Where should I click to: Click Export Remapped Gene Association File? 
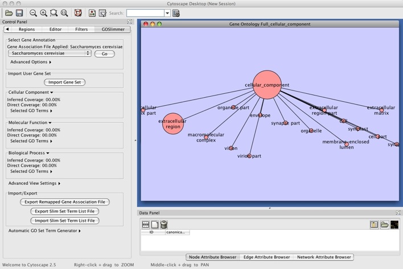point(64,202)
